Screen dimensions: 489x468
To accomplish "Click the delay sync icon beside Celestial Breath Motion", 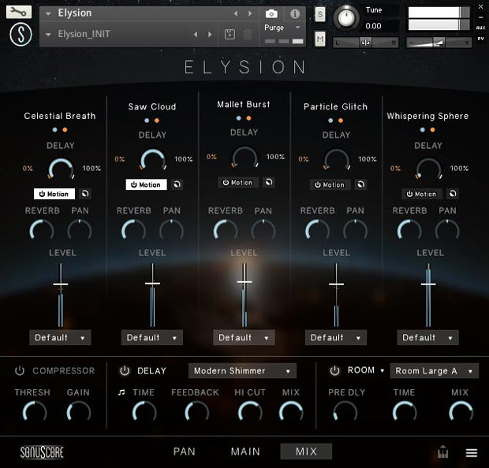I will (85, 194).
